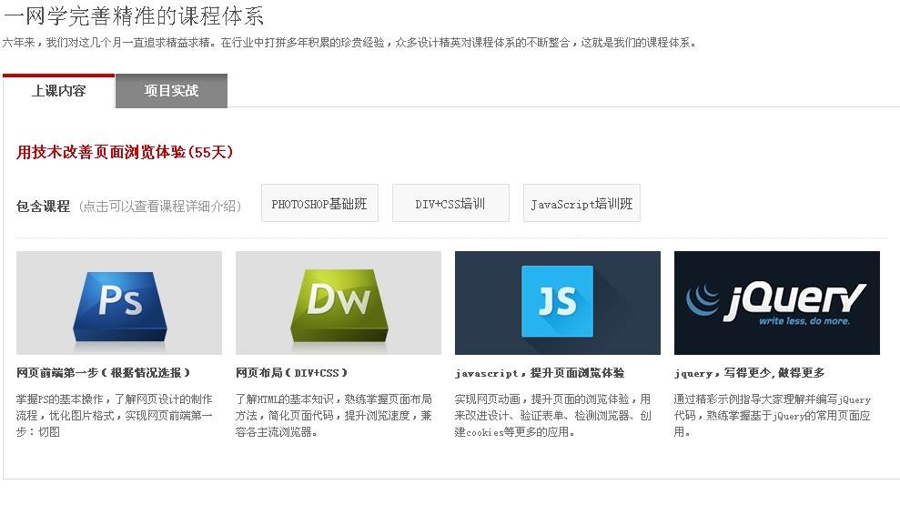Open the DIV+CSS培训 course button
The image size is (900, 515).
click(x=450, y=203)
